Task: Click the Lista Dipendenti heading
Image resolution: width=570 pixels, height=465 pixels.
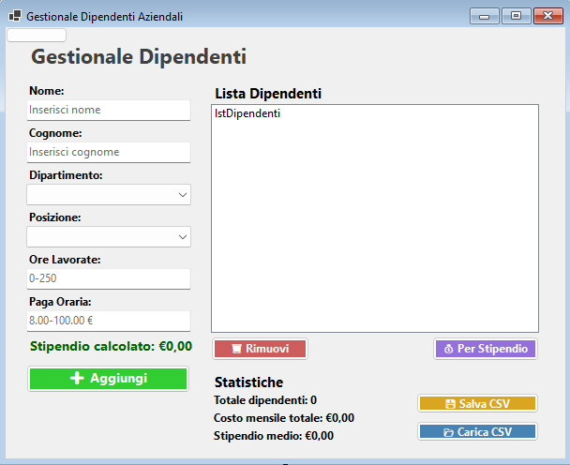Action: click(268, 94)
